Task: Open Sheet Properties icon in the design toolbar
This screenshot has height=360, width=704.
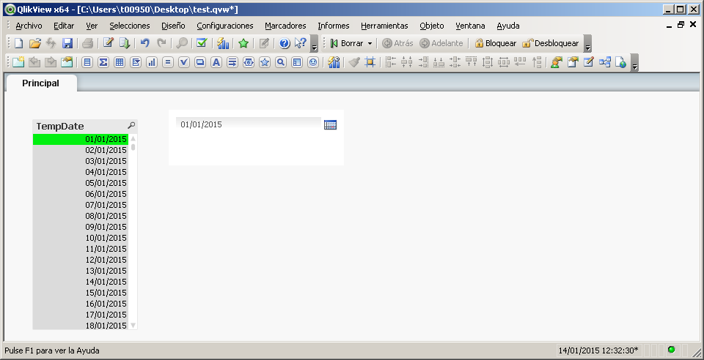Action: [67, 62]
